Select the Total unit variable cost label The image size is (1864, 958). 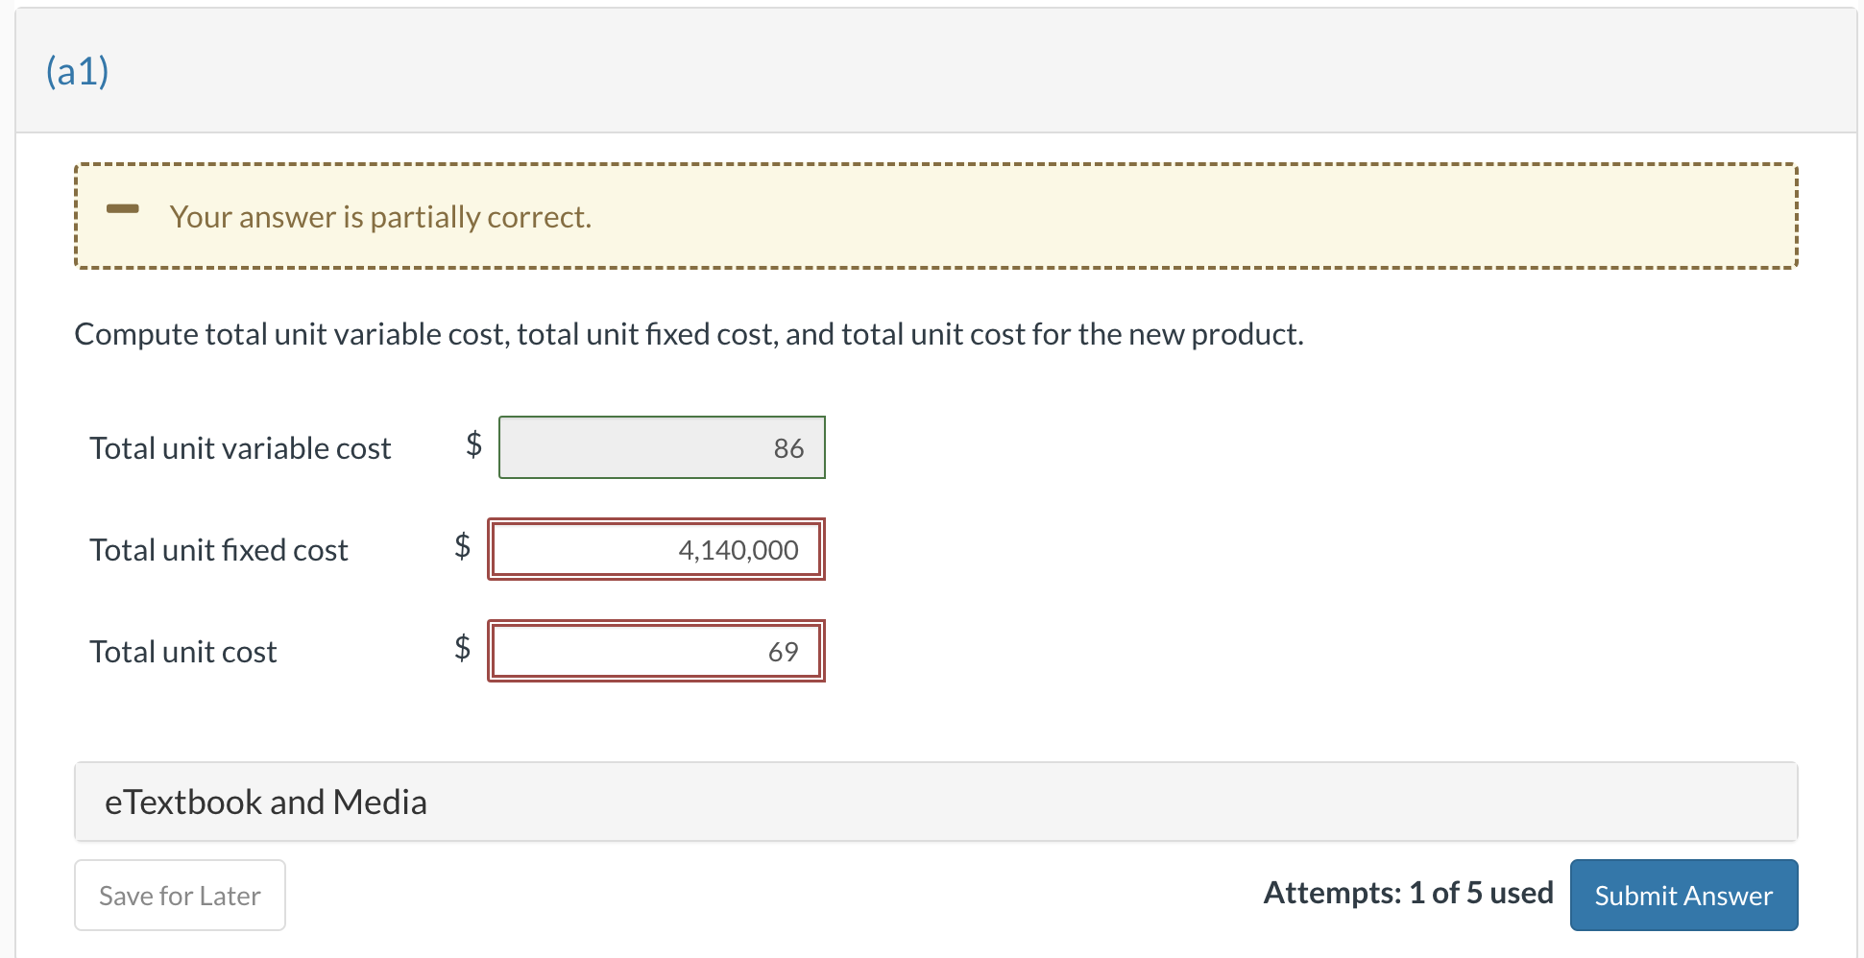click(x=240, y=447)
